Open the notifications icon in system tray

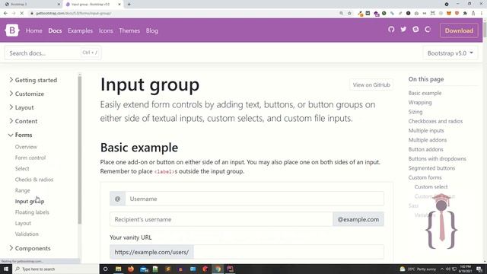(x=479, y=269)
